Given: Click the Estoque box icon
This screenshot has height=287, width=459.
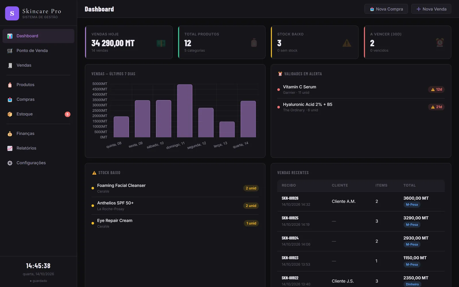Looking at the screenshot, I should [x=10, y=114].
